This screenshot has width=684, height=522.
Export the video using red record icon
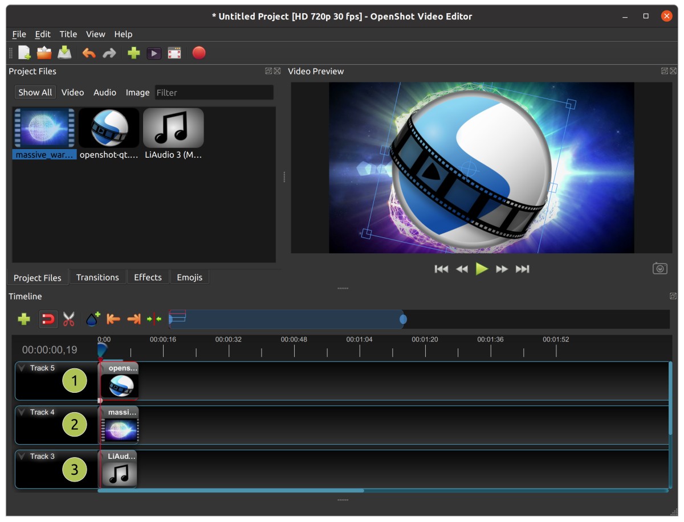tap(199, 52)
